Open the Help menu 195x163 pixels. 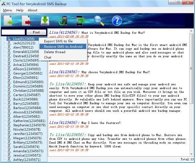20,10
